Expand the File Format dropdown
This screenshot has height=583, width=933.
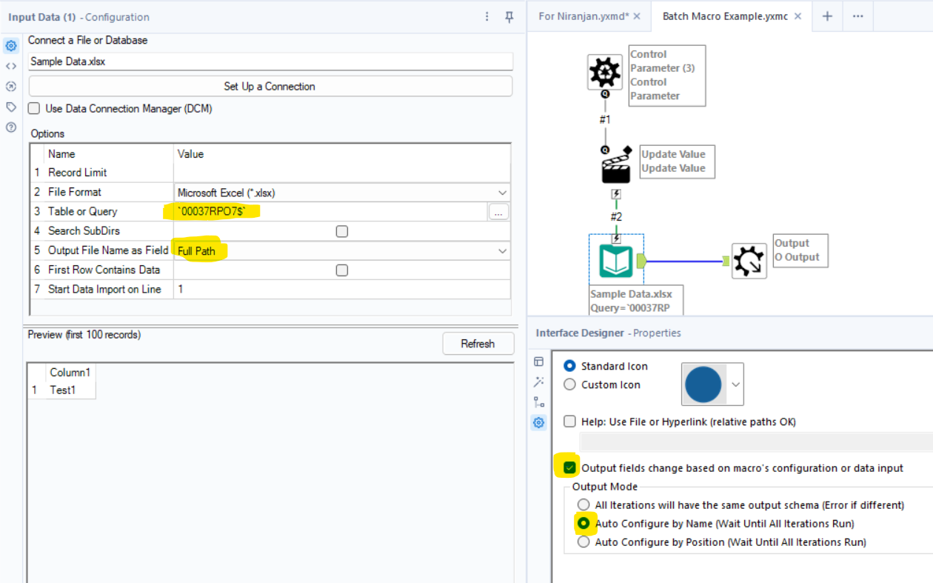coord(503,193)
